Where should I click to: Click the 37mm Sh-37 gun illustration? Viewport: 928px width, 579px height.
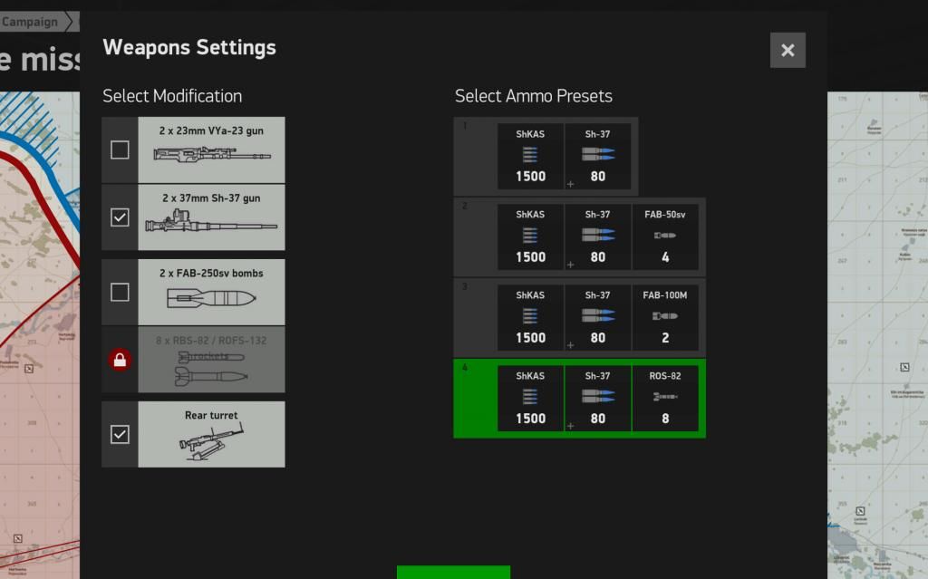pyautogui.click(x=212, y=223)
